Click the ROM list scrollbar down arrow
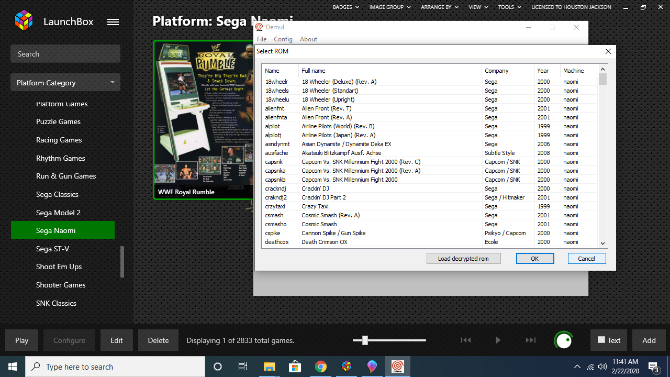The image size is (670, 377). coord(602,243)
